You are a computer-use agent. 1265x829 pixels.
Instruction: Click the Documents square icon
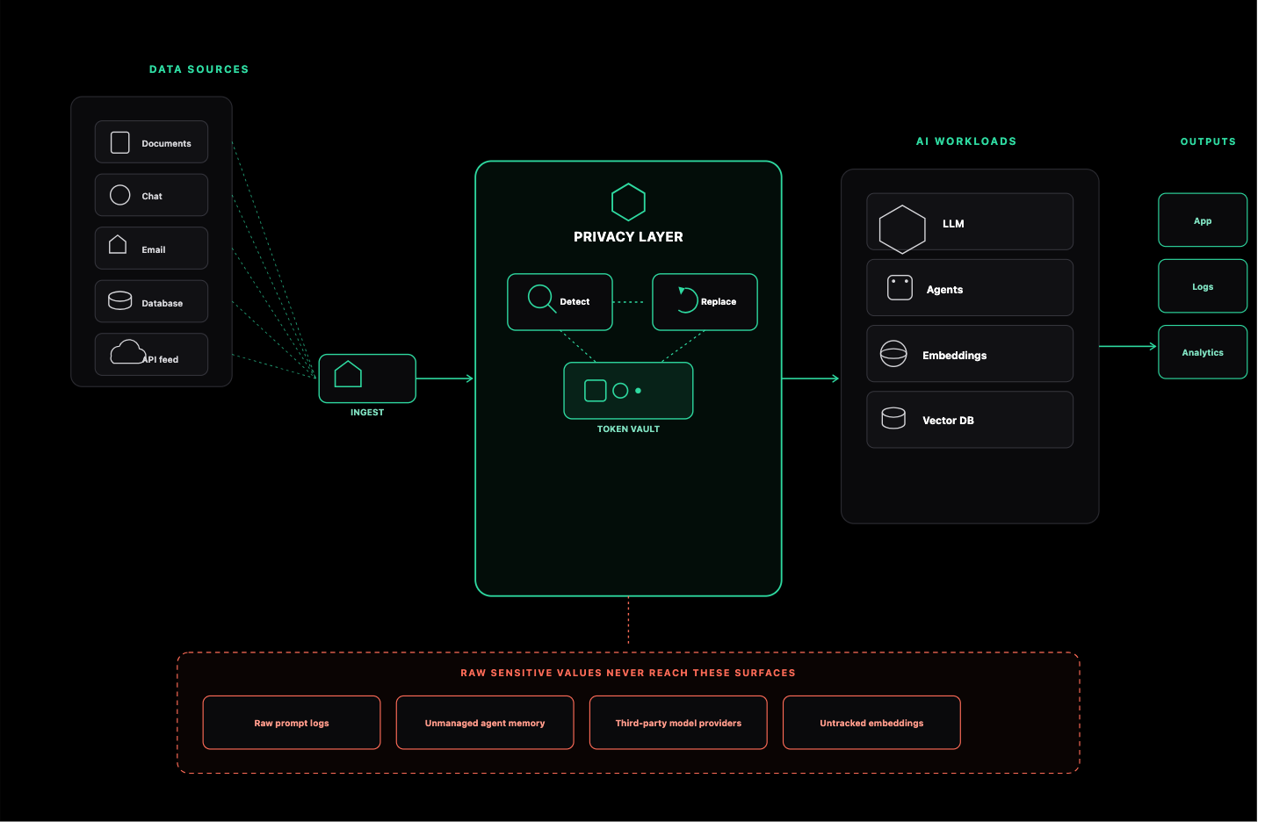[120, 142]
